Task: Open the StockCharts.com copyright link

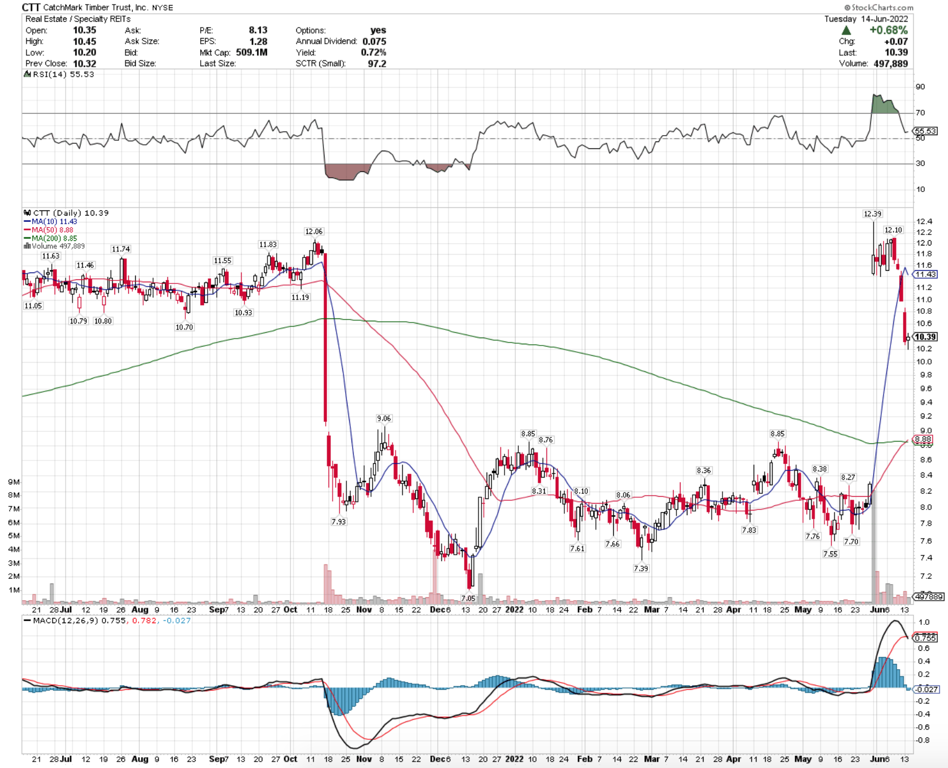Action: [878, 7]
